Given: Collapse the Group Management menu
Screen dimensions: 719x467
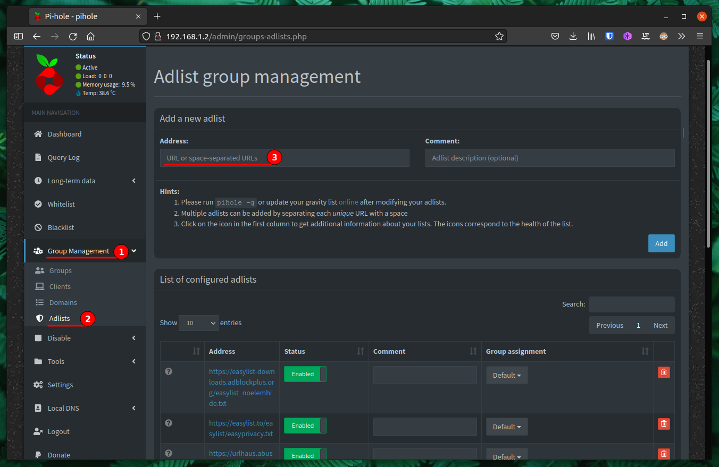Looking at the screenshot, I should click(x=85, y=251).
